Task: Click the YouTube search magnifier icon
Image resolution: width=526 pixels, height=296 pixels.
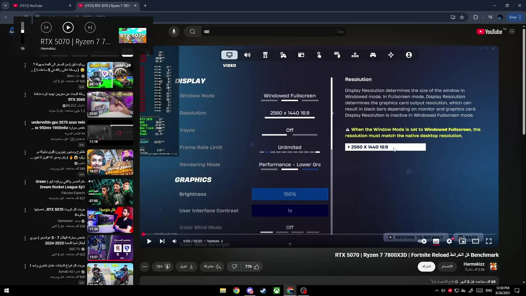Action: (x=192, y=32)
